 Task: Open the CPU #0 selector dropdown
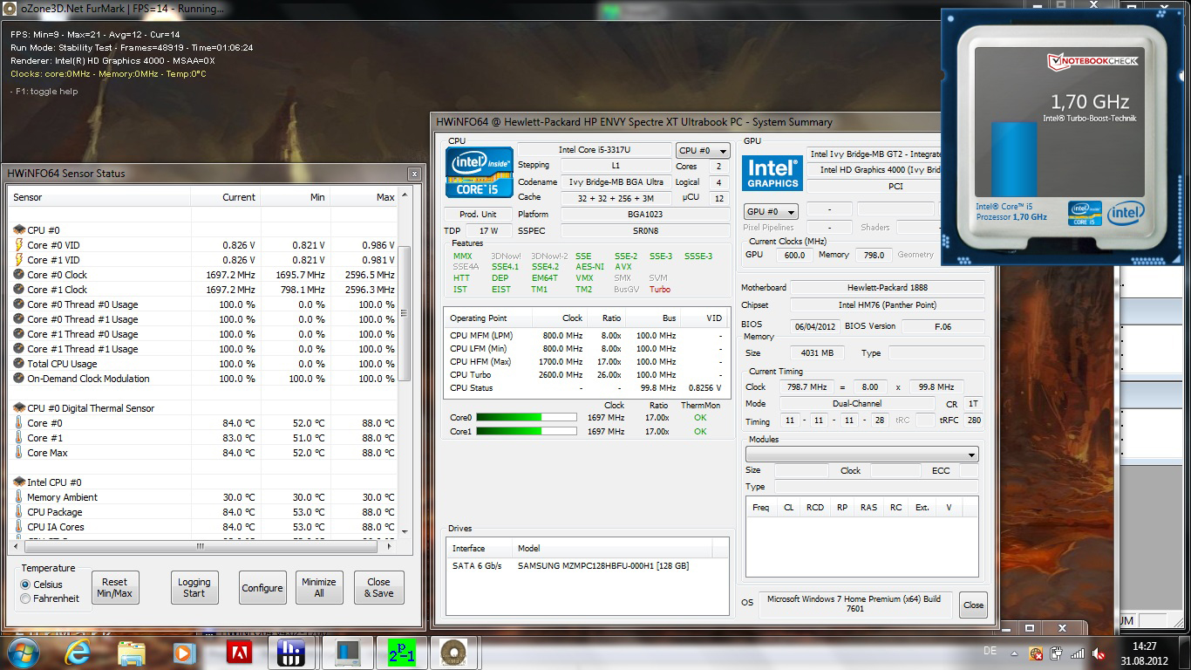point(703,151)
